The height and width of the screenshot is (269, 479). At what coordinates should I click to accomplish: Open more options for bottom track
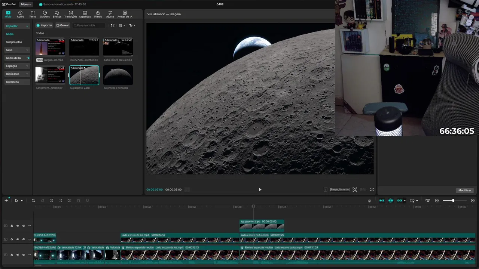30,255
